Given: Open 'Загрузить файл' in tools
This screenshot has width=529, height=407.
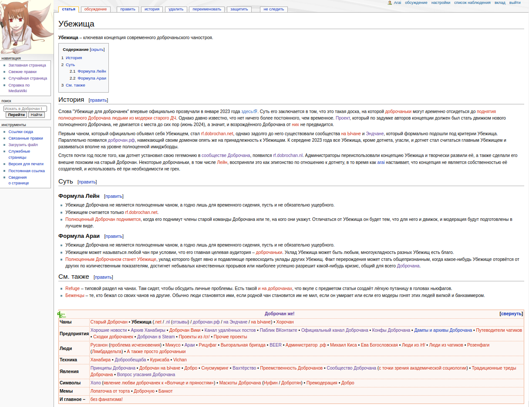Looking at the screenshot, I should (23, 145).
